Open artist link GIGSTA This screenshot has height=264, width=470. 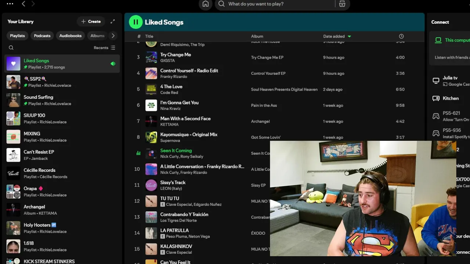(167, 60)
